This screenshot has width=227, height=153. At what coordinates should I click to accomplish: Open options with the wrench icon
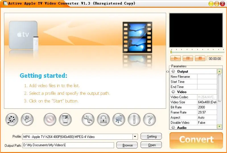tap(88, 120)
